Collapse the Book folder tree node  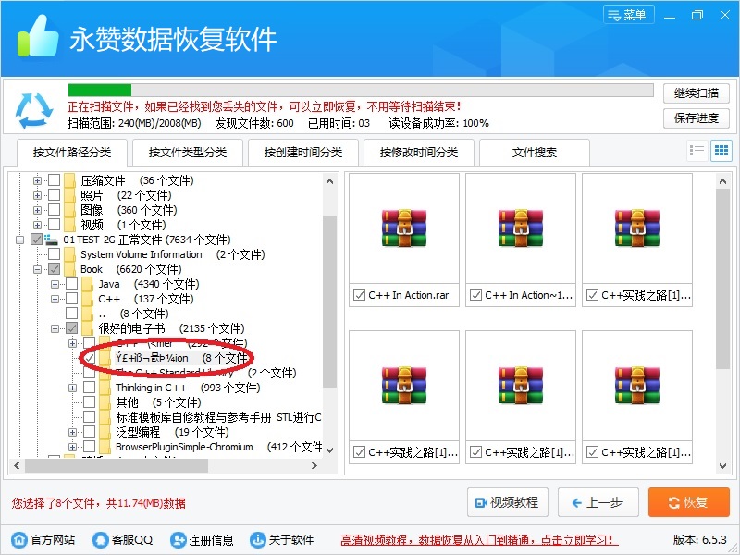click(x=38, y=269)
